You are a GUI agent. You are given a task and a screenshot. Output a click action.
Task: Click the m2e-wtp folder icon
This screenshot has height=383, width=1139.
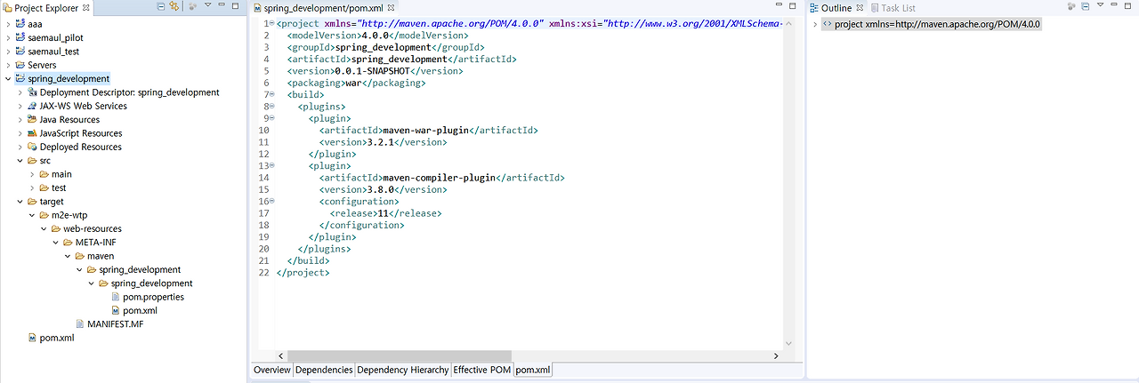coord(44,215)
